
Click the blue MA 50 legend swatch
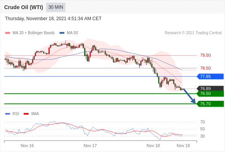pyautogui.click(x=62, y=33)
